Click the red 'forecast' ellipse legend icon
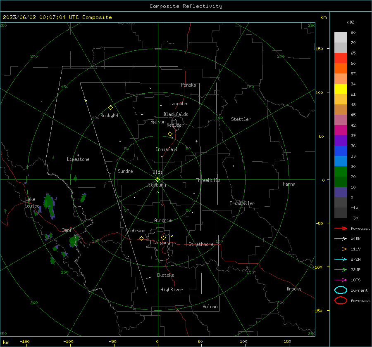Screen dimensions: 372x347 (341, 300)
